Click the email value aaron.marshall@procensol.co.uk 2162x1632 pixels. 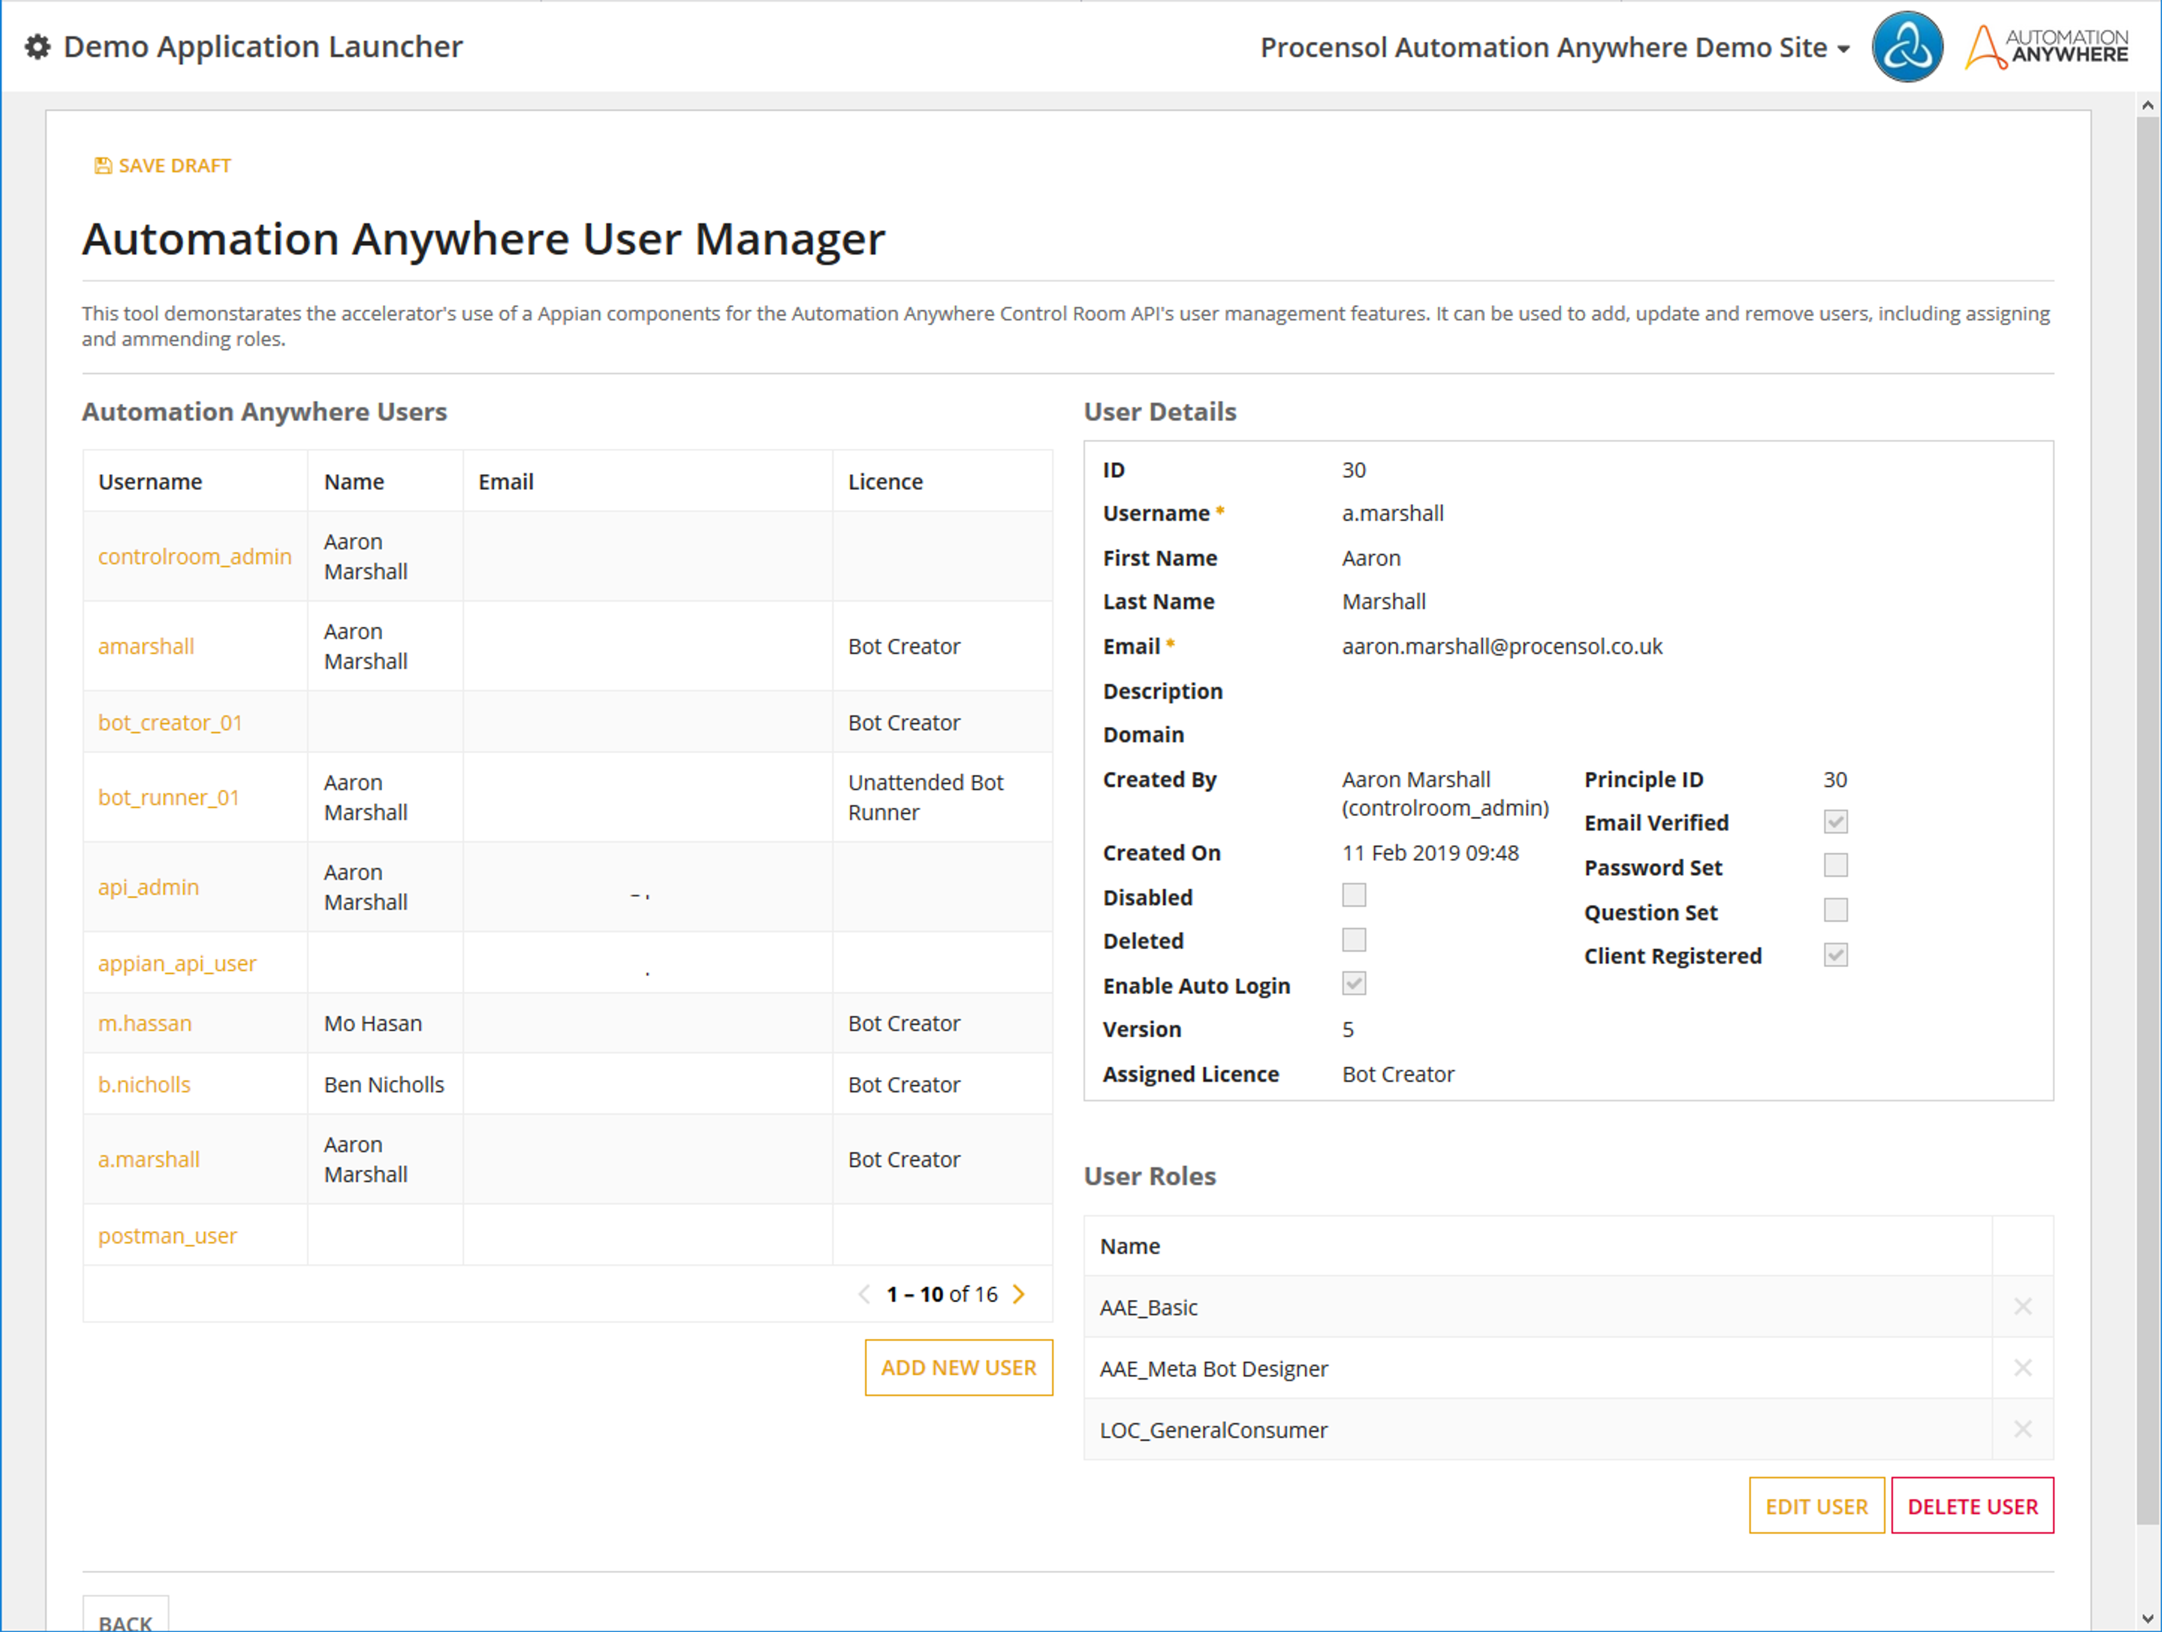1501,647
